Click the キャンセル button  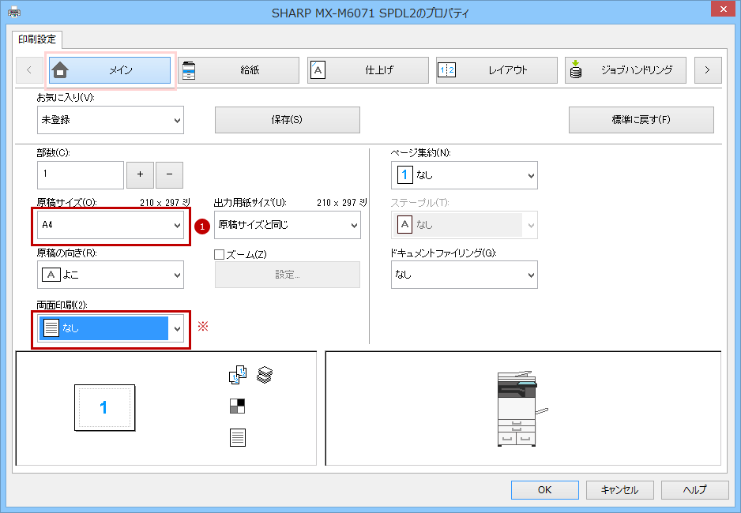(619, 490)
